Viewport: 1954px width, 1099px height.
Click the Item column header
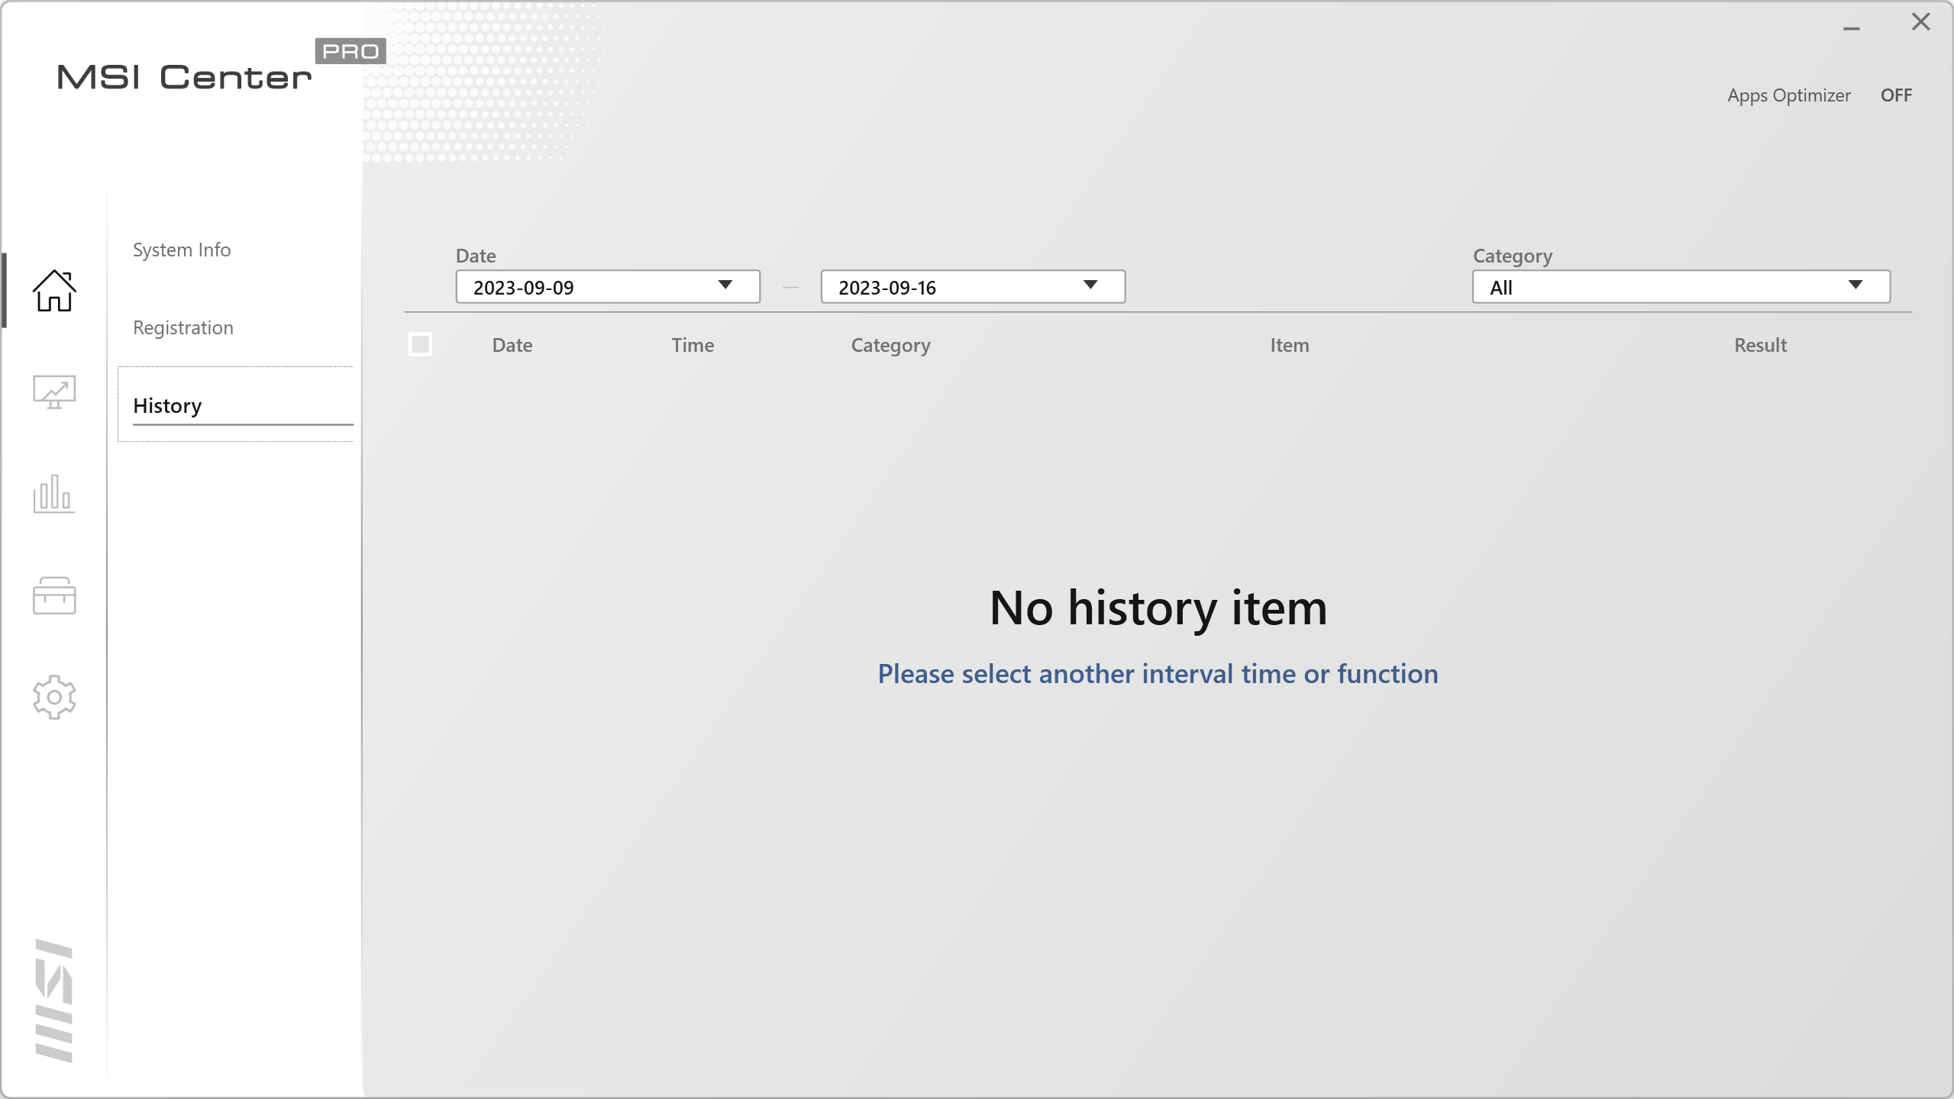pyautogui.click(x=1289, y=345)
